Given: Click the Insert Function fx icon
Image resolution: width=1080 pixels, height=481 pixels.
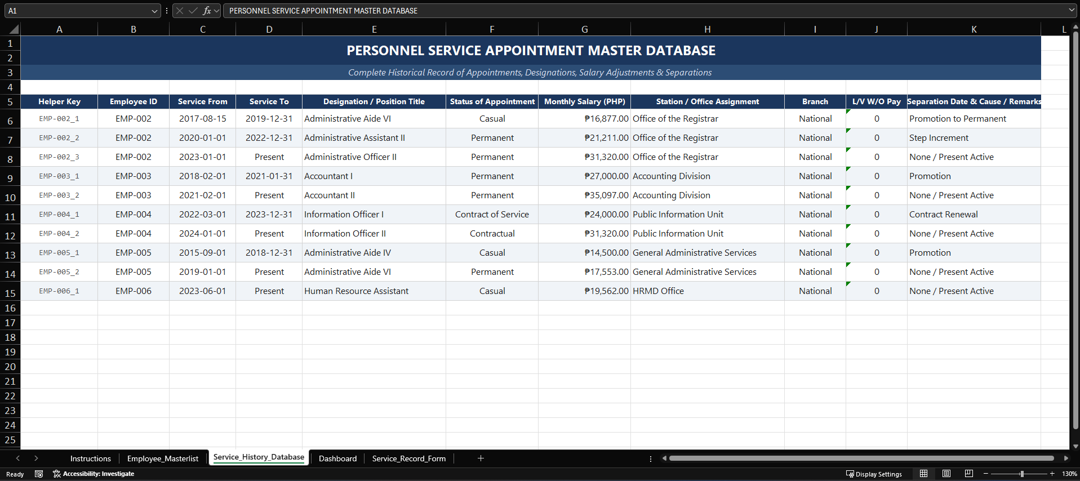Looking at the screenshot, I should [207, 11].
